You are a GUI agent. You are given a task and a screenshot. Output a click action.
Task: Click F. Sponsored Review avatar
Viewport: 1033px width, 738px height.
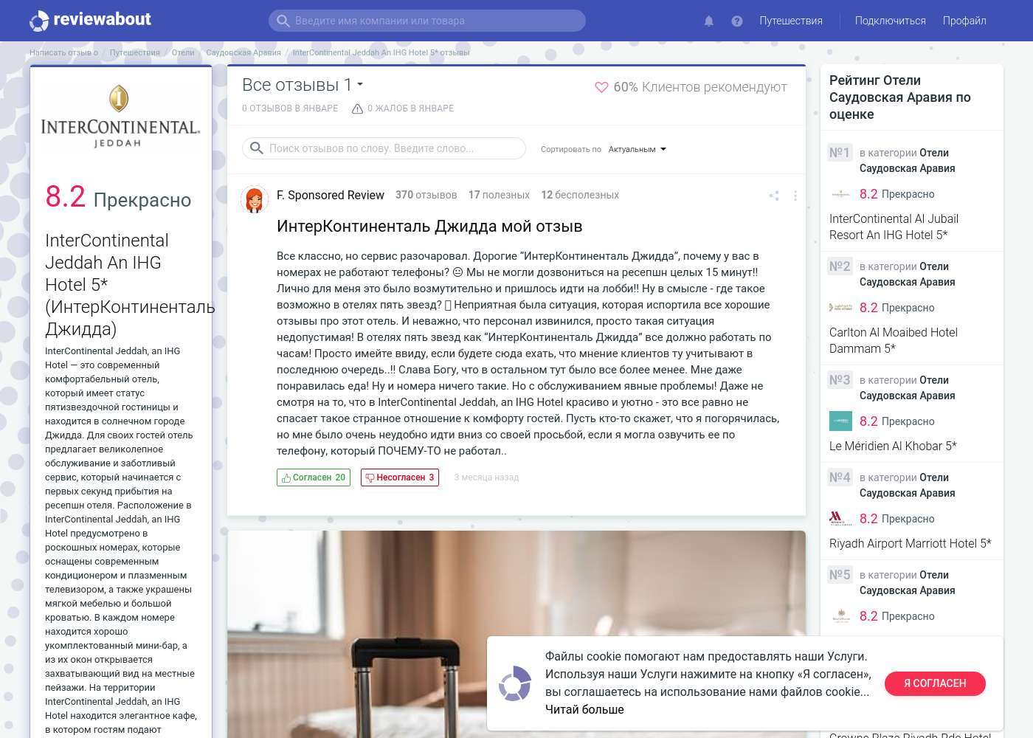(x=254, y=199)
